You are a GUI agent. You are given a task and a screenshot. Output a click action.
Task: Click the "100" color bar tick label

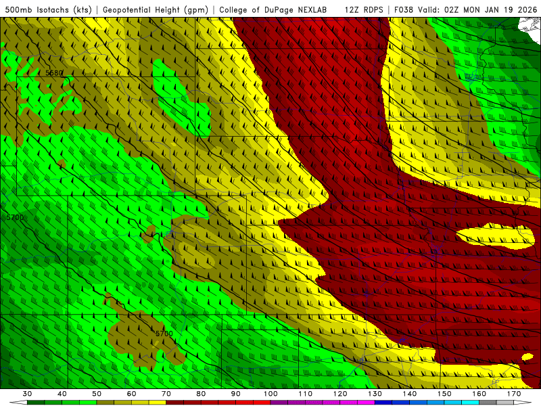270,394
